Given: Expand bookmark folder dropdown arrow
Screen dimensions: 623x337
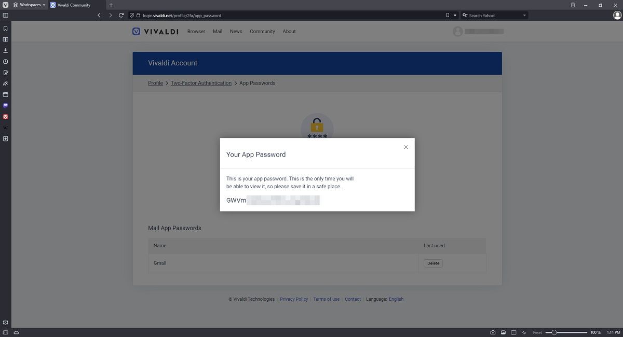Looking at the screenshot, I should tap(455, 16).
